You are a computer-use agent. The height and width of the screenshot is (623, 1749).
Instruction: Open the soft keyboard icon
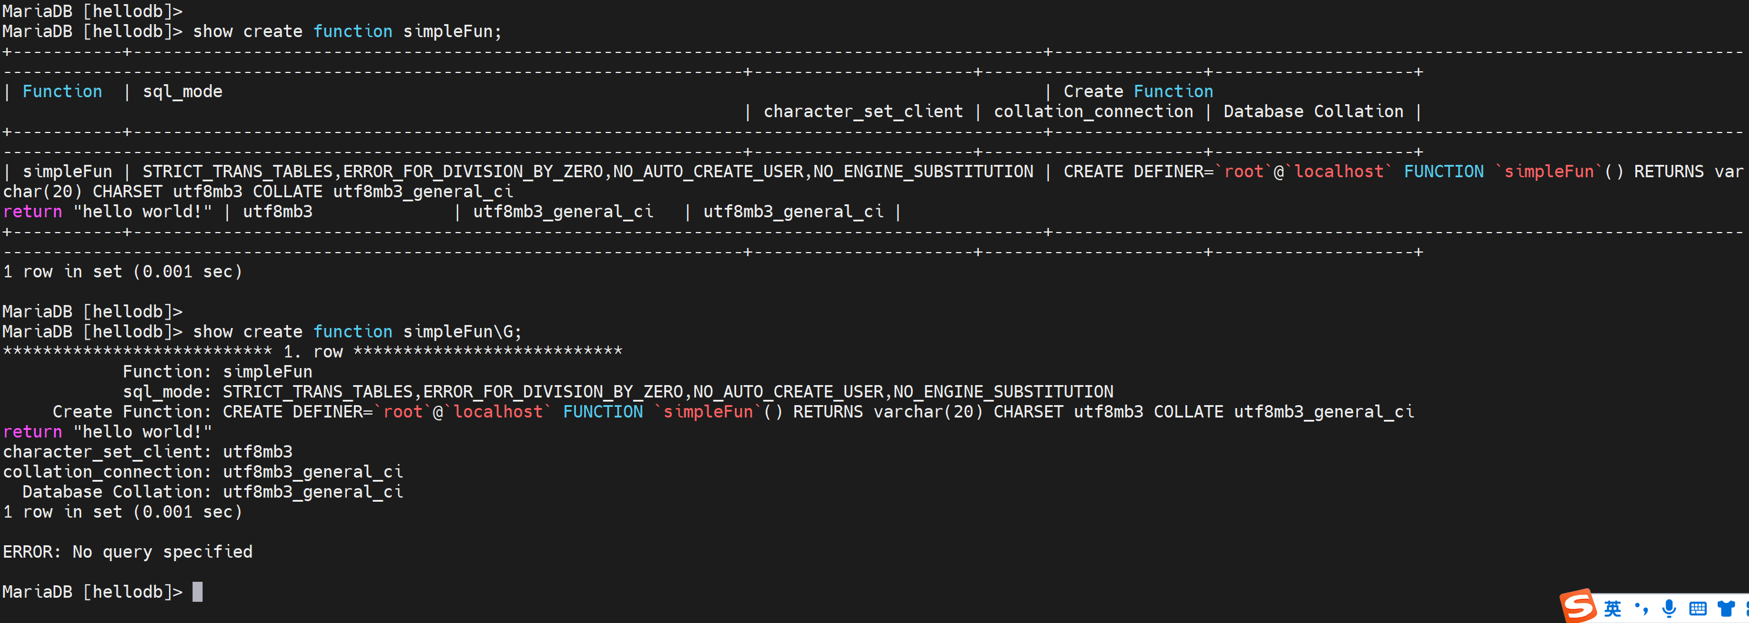point(1698,608)
